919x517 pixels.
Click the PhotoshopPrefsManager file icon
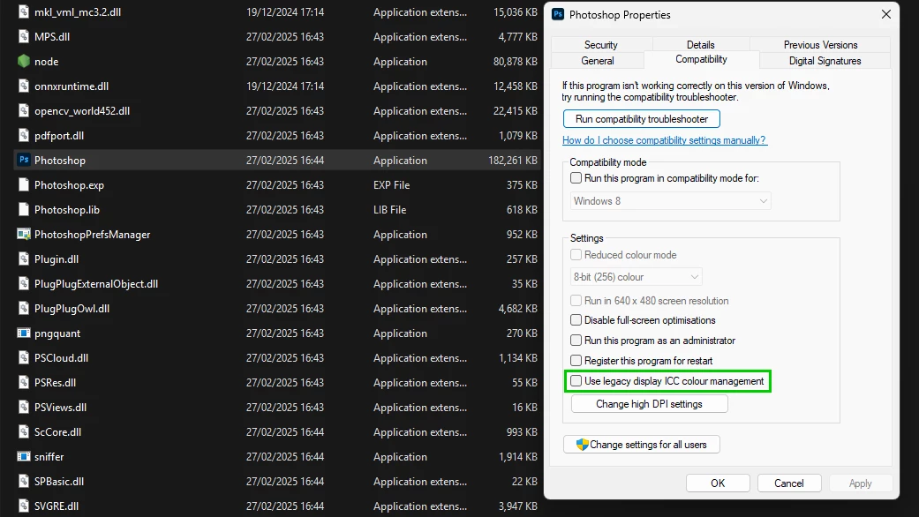point(24,234)
